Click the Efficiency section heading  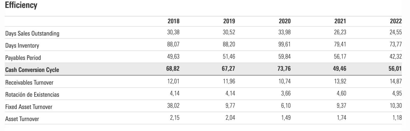click(x=21, y=6)
